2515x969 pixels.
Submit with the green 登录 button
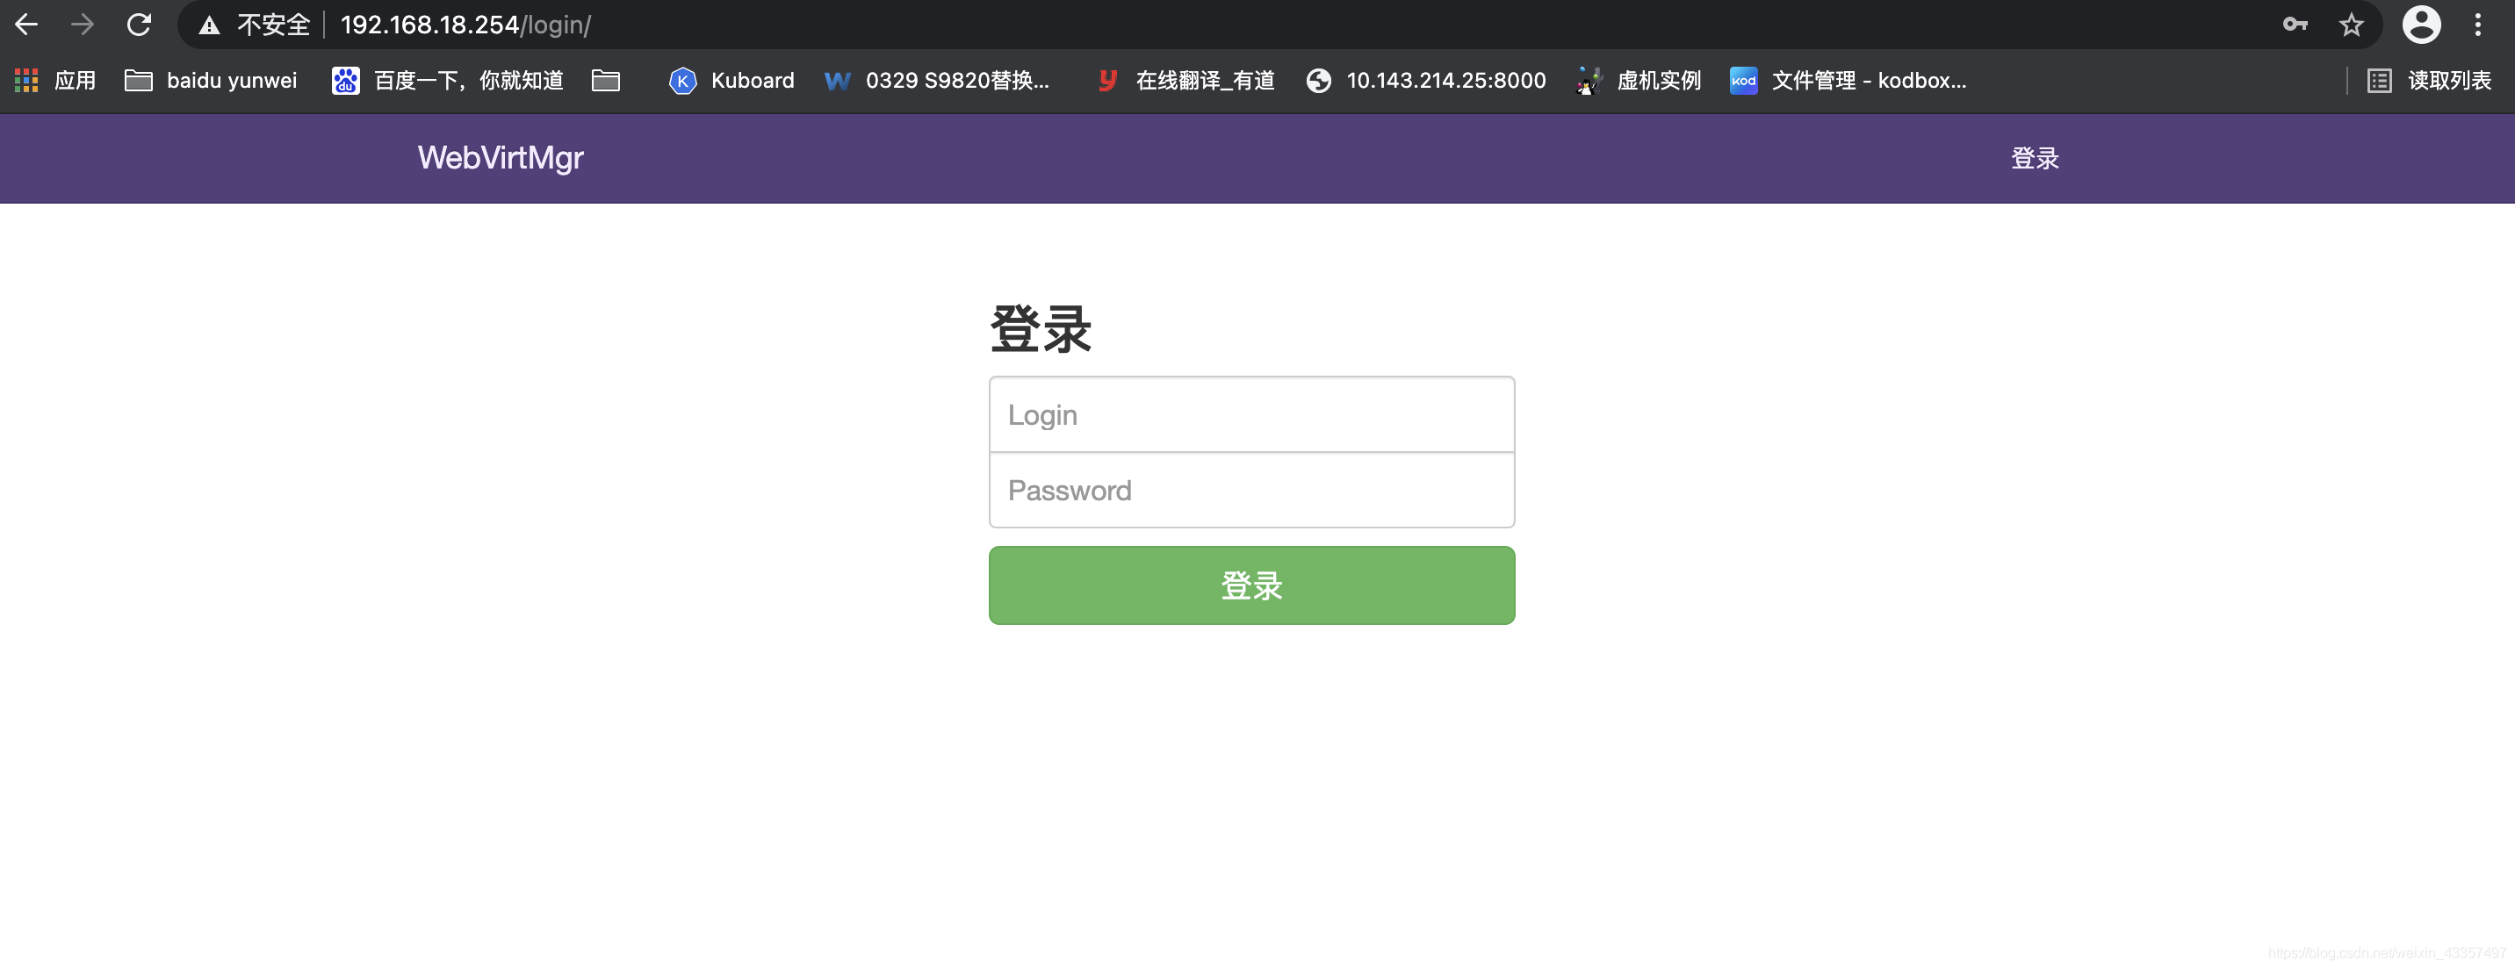[1251, 585]
